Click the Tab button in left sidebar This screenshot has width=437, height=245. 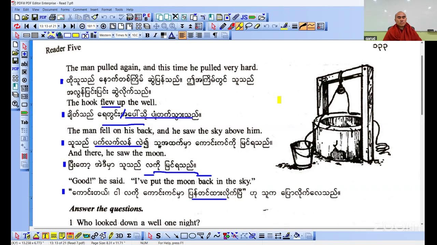[x=25, y=122]
